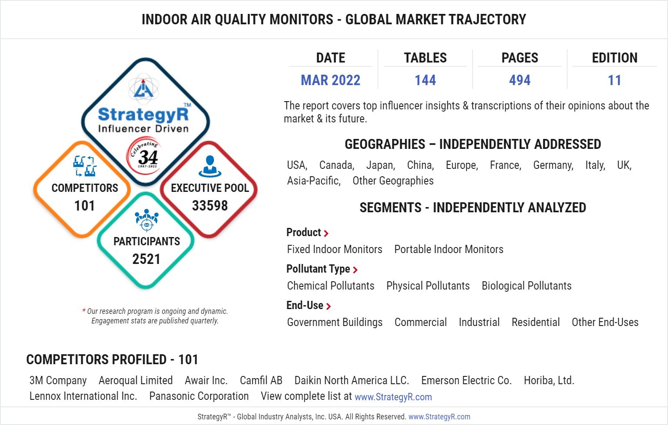This screenshot has width=668, height=425.
Task: Click competitor Panasonic Corporation
Action: pos(199,396)
